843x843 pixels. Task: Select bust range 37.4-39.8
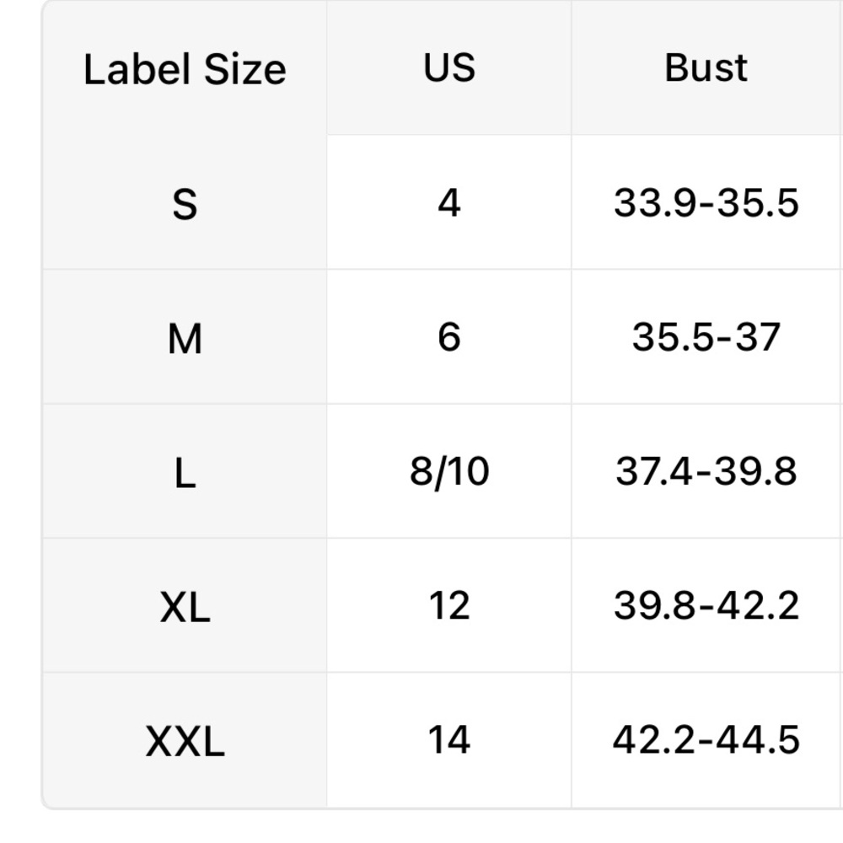(x=706, y=471)
